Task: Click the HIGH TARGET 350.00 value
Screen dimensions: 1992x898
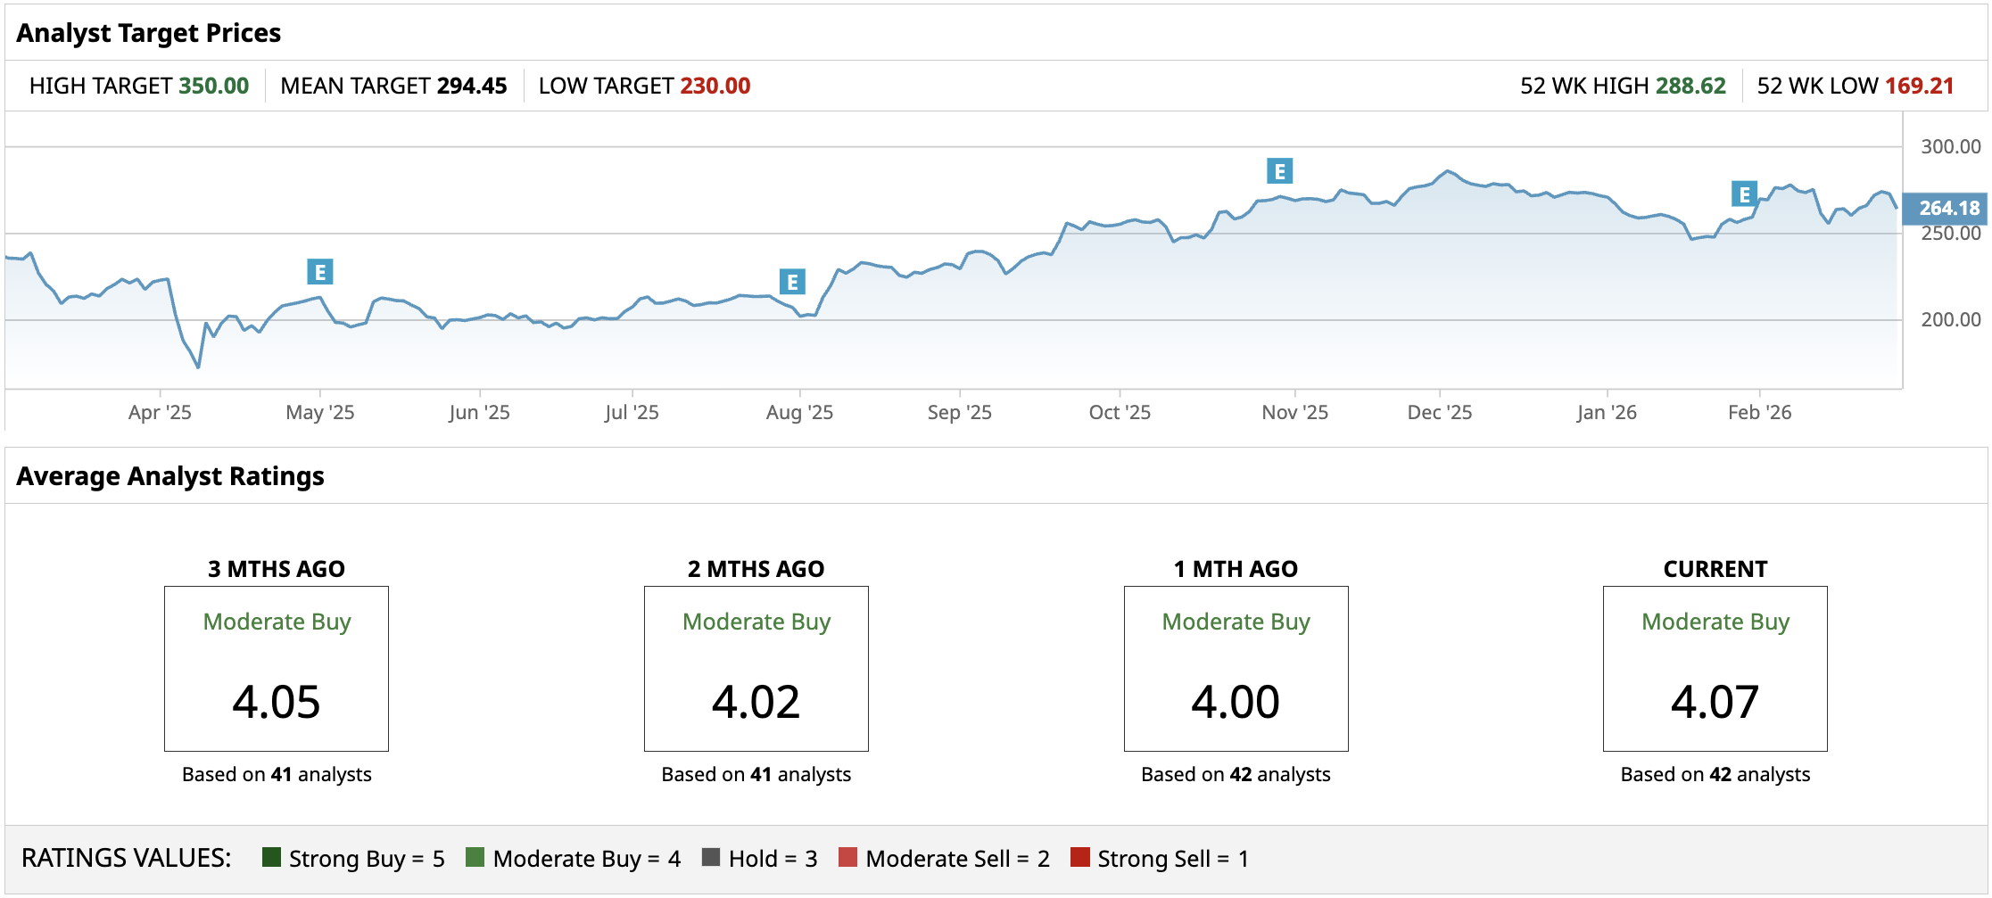Action: click(214, 86)
